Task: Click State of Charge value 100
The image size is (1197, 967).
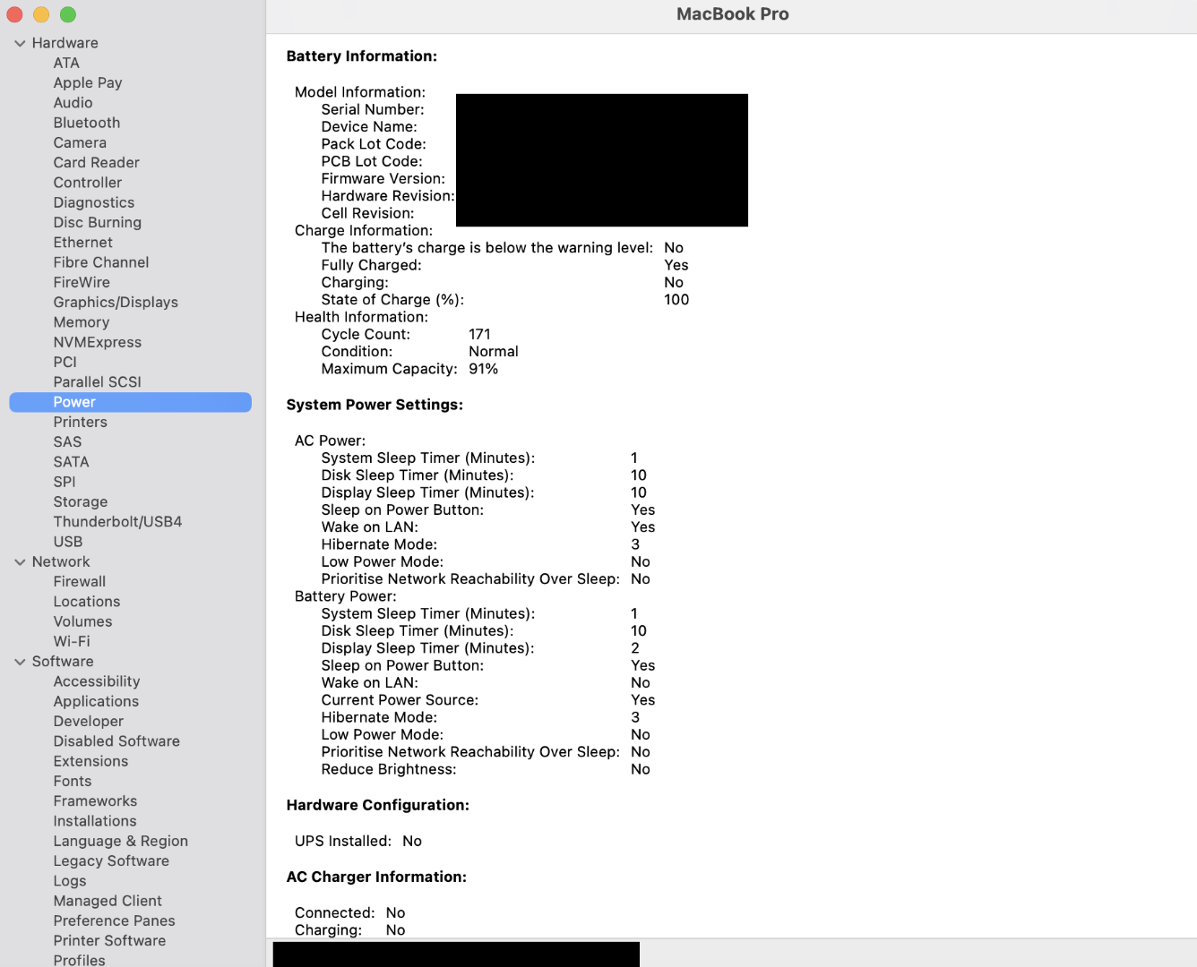Action: (x=676, y=300)
